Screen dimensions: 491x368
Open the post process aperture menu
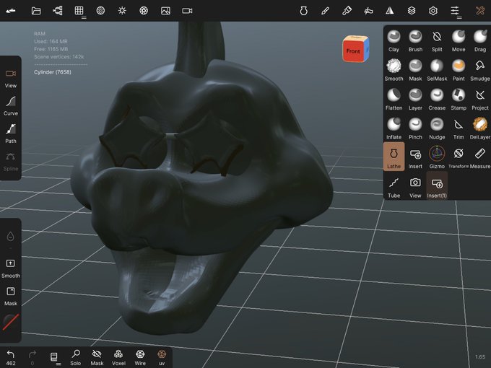pyautogui.click(x=144, y=11)
